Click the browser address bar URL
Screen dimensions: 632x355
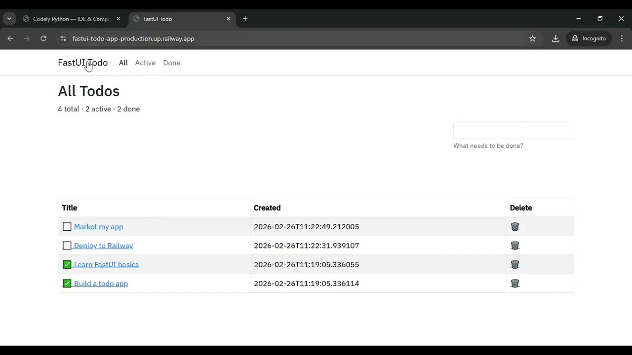coord(133,38)
